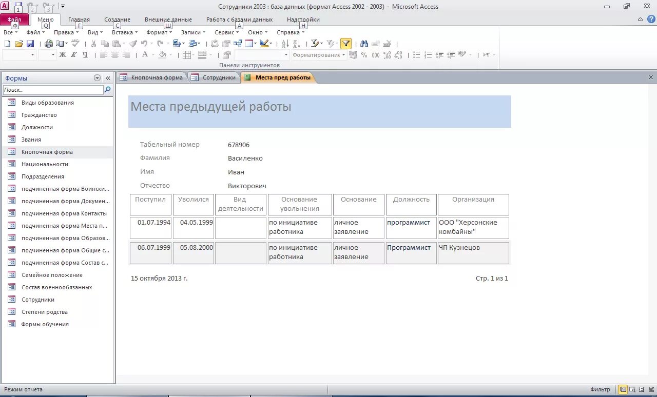Click in navigation pane Поиск search box

[53, 90]
